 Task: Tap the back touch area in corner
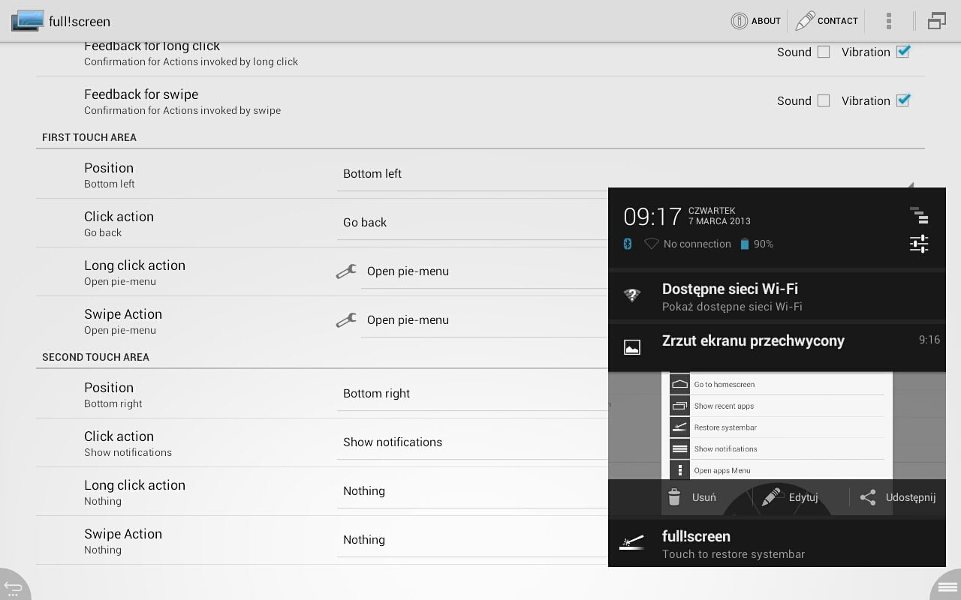click(x=14, y=585)
